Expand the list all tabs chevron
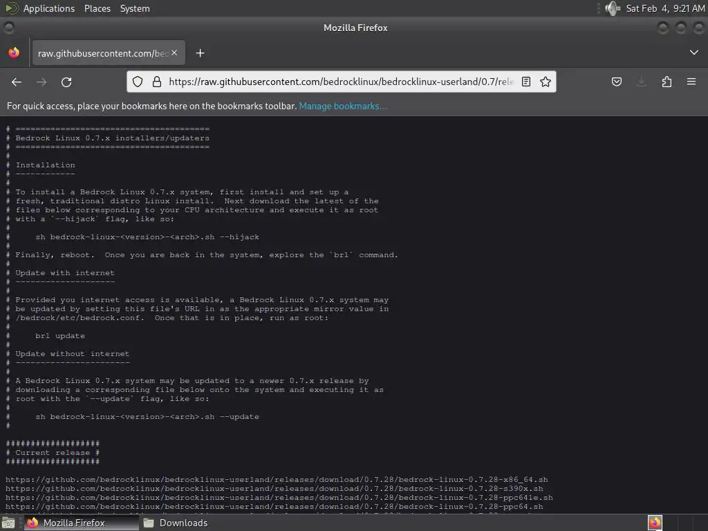This screenshot has width=708, height=531. point(694,53)
